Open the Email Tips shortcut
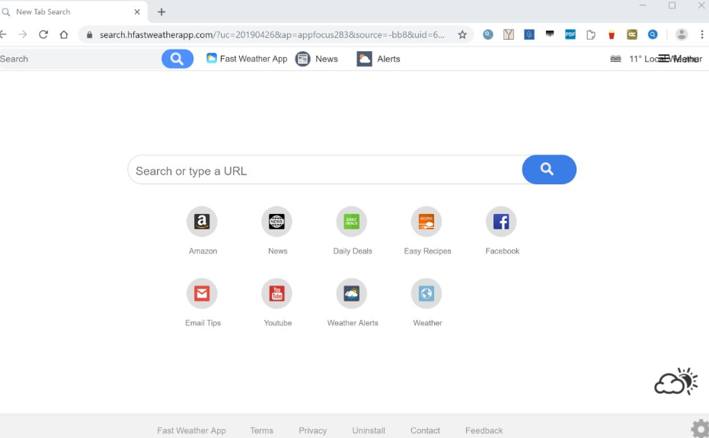 [x=202, y=294]
